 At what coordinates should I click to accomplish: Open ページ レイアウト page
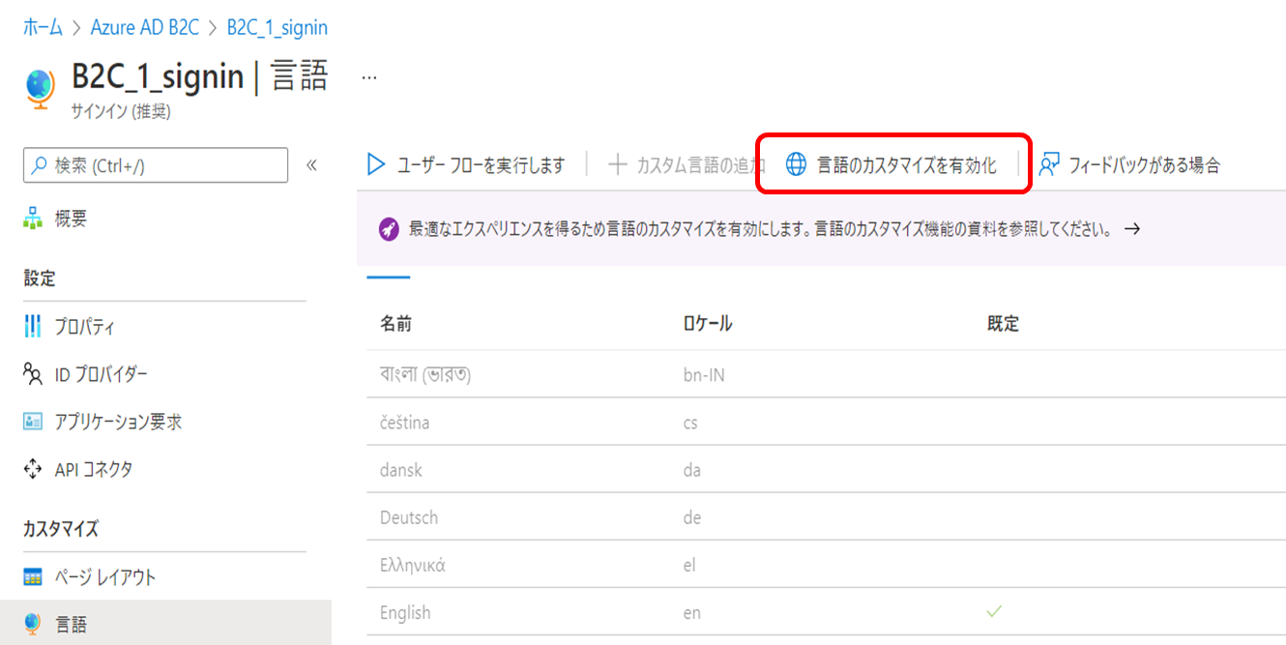105,578
